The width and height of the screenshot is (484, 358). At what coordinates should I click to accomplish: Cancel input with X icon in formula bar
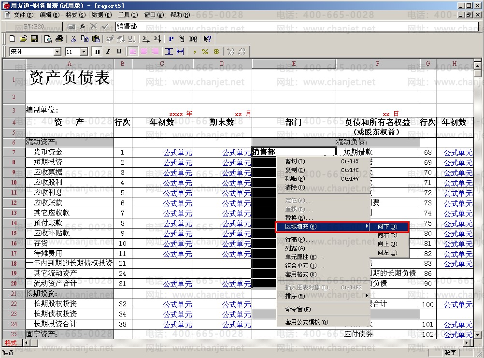[x=94, y=27]
